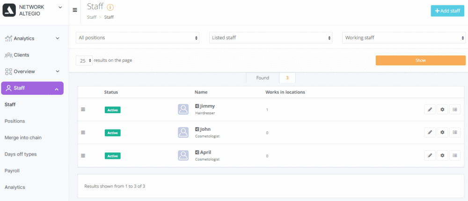Click the hamburger menu icon beside Staff title
This screenshot has height=201, width=468.
pos(75,10)
